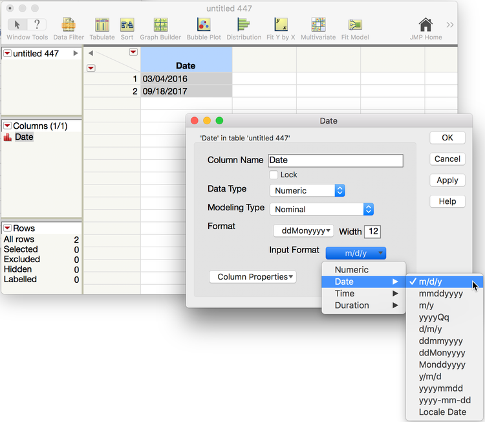
Task: Choose the Monddyyyy date format
Action: coord(444,365)
